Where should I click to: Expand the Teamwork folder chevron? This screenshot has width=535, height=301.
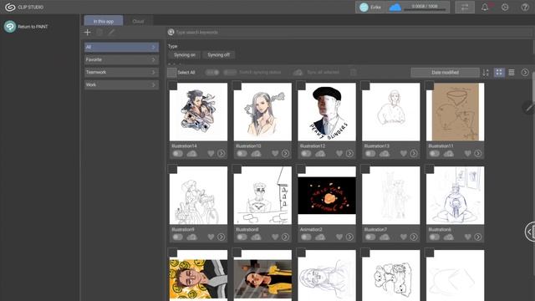pos(153,73)
